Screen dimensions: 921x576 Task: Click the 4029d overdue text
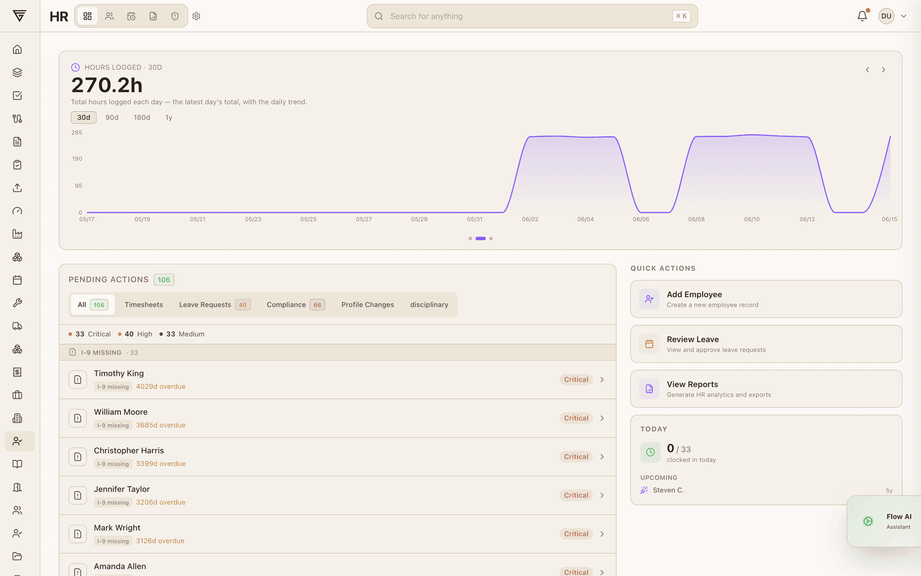[161, 386]
